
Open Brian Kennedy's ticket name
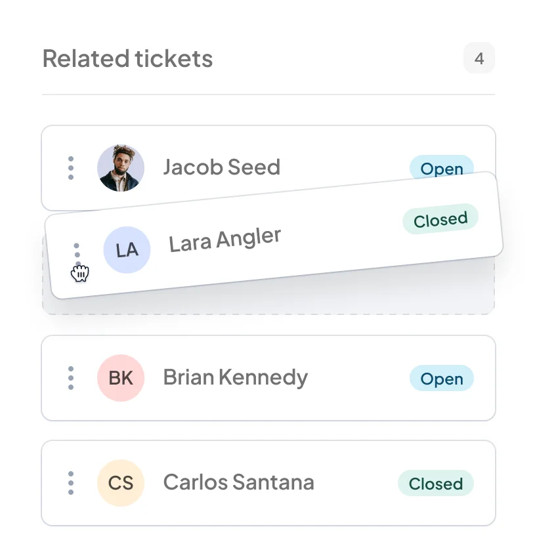click(x=235, y=377)
